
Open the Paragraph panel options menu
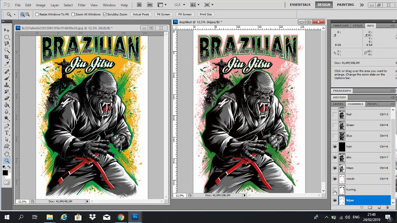[x=393, y=91]
